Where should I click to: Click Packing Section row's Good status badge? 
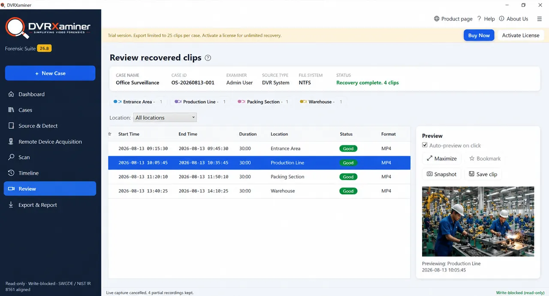pyautogui.click(x=348, y=177)
